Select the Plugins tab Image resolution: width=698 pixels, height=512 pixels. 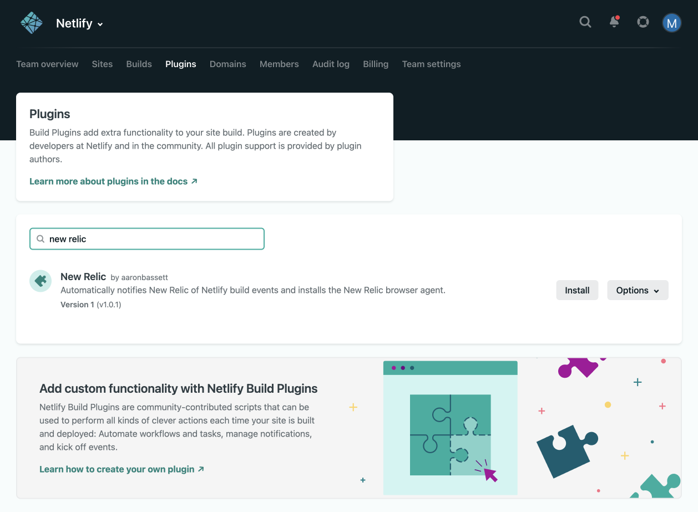tap(181, 64)
